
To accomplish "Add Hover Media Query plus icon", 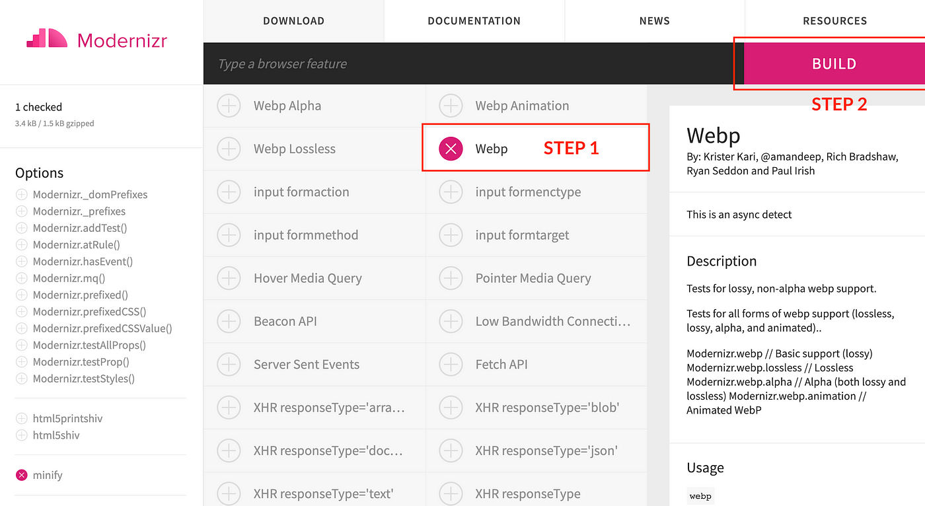I will coord(229,278).
